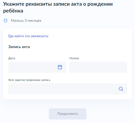Click the Укажите реквизиты page heading

point(58,7)
